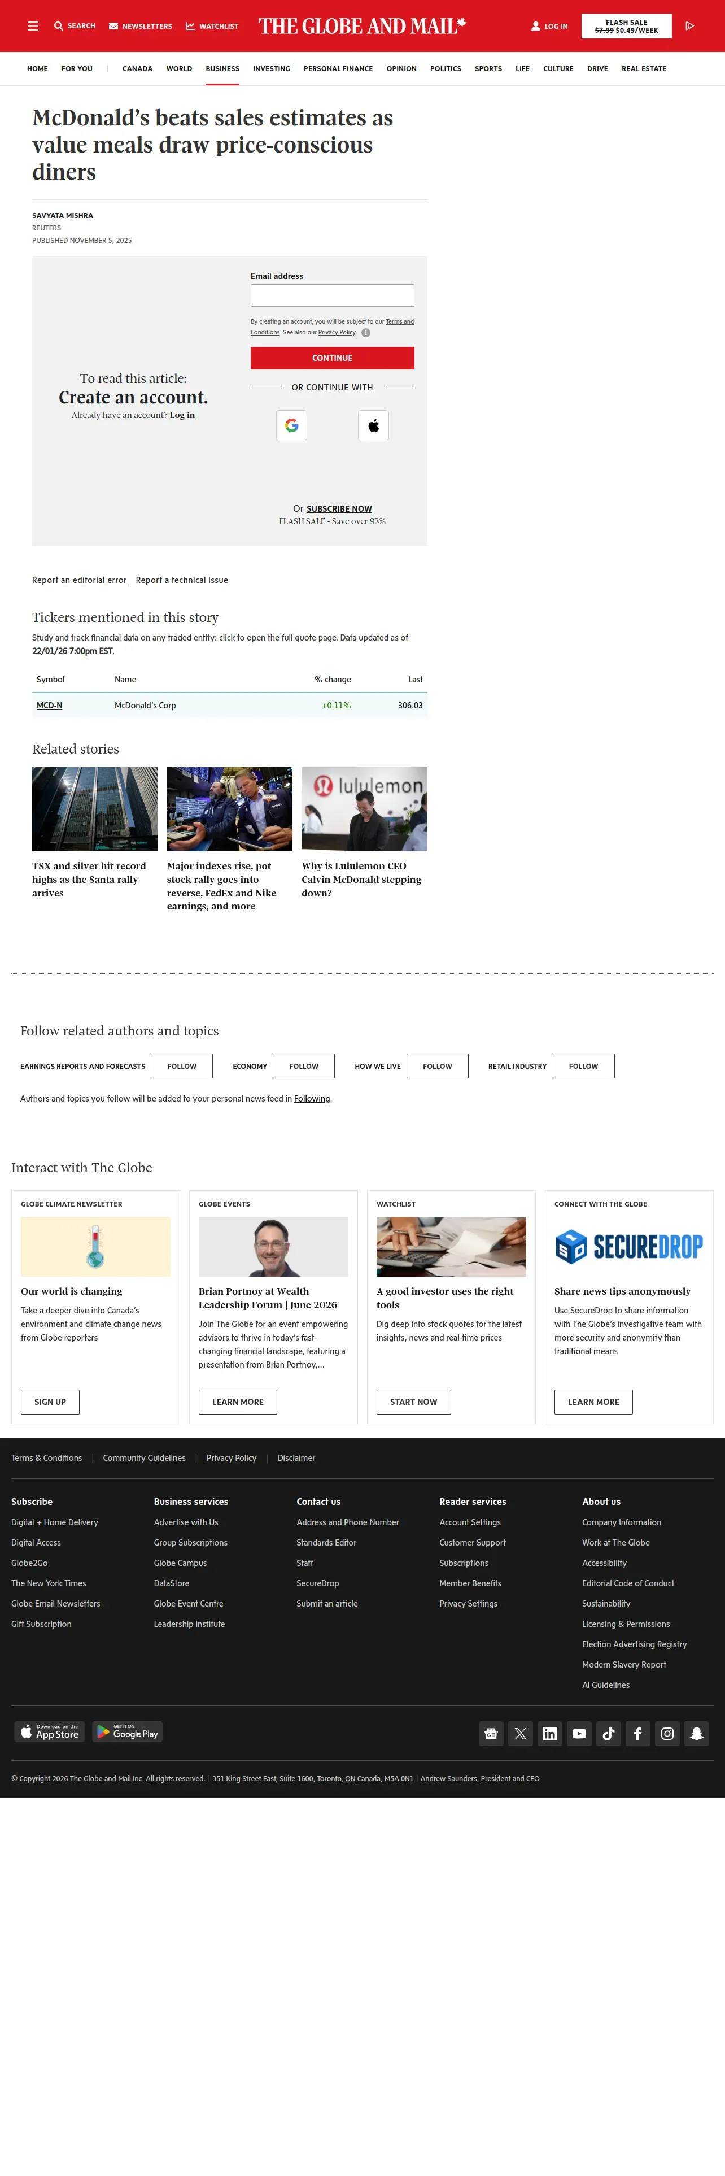This screenshot has width=725, height=2176.
Task: Open Privacy Policy footer link
Action: pyautogui.click(x=232, y=1458)
